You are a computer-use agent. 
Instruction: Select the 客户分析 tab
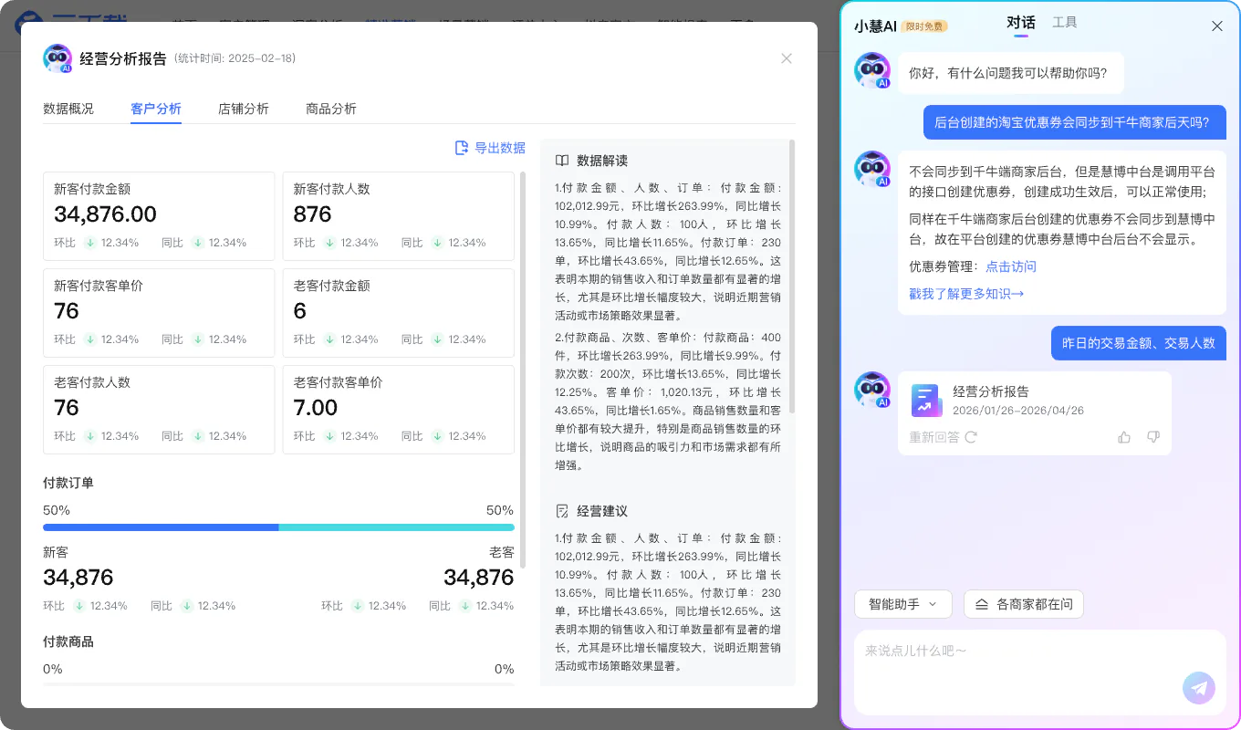click(x=156, y=109)
